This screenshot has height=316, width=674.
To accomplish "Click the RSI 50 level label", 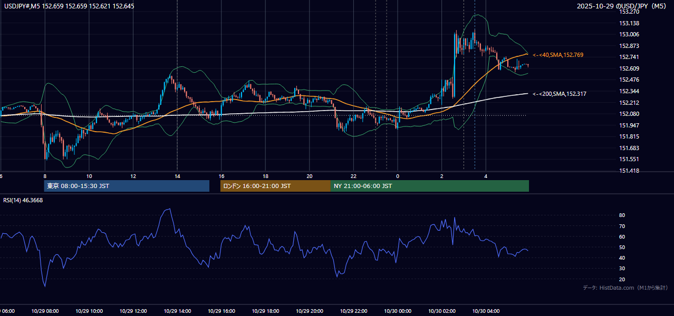I will pos(622,247).
